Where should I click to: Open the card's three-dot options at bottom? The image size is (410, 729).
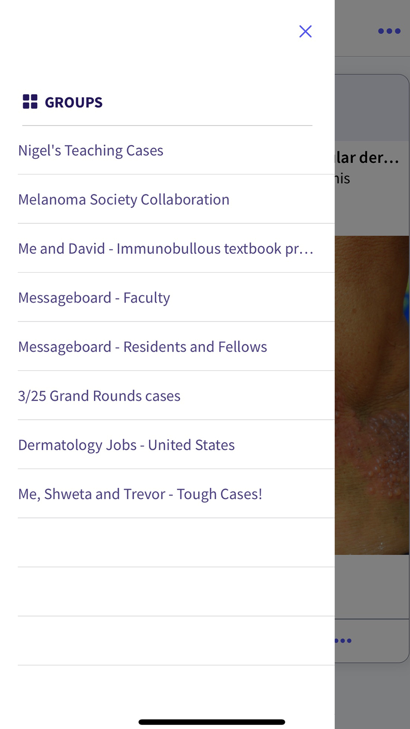coord(343,641)
